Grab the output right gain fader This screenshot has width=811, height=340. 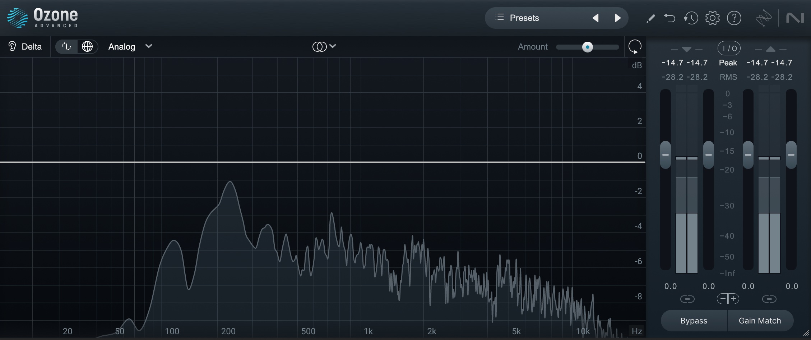point(791,155)
